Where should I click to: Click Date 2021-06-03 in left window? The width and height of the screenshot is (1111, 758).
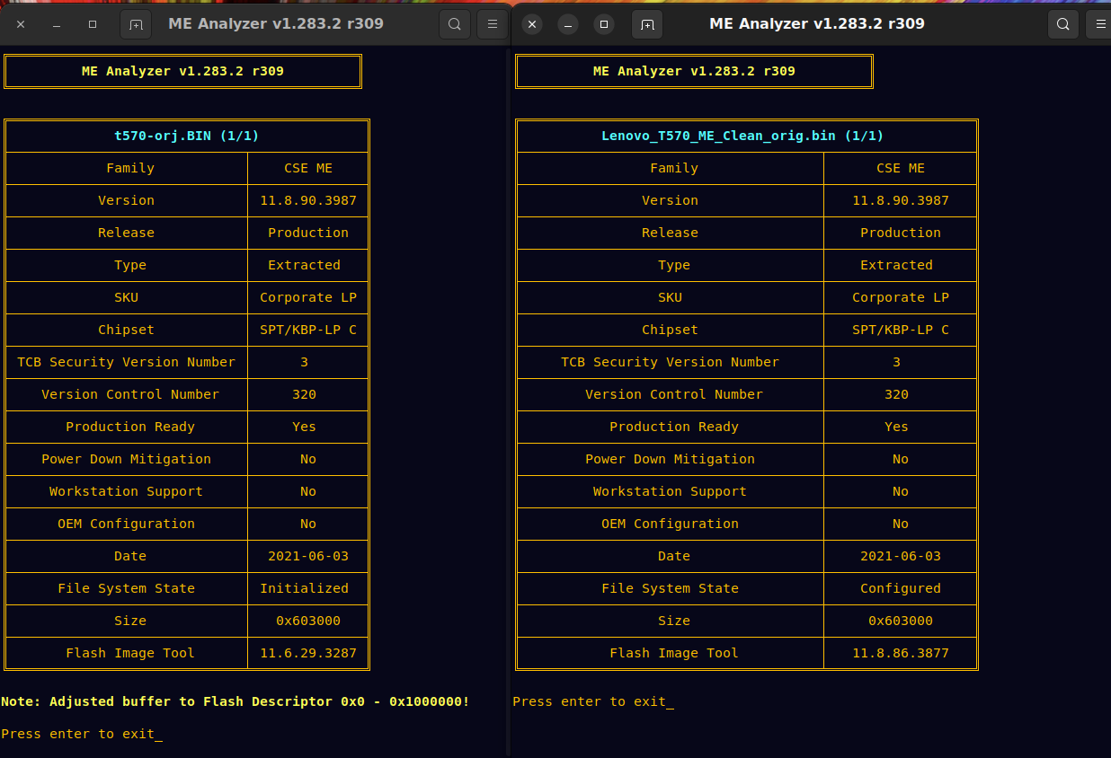[308, 556]
